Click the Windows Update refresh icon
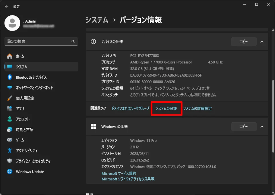 (x=10, y=171)
